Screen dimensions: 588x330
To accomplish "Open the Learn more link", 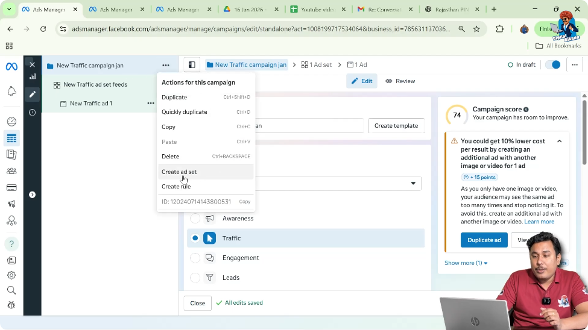I will [539, 222].
